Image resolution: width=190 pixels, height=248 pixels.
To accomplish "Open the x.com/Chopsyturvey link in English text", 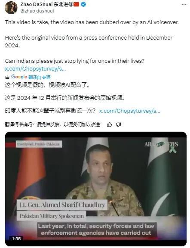I will pyautogui.click(x=35, y=69).
